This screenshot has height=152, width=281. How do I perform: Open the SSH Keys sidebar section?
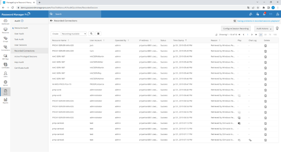click(x=5, y=57)
